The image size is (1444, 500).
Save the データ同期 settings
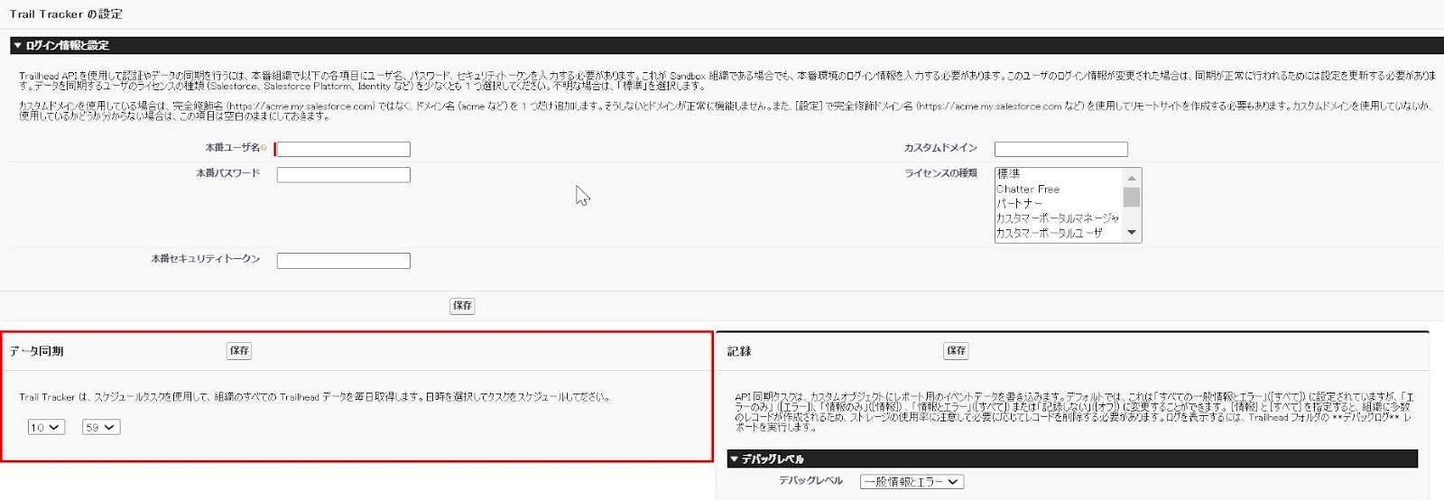pos(239,351)
